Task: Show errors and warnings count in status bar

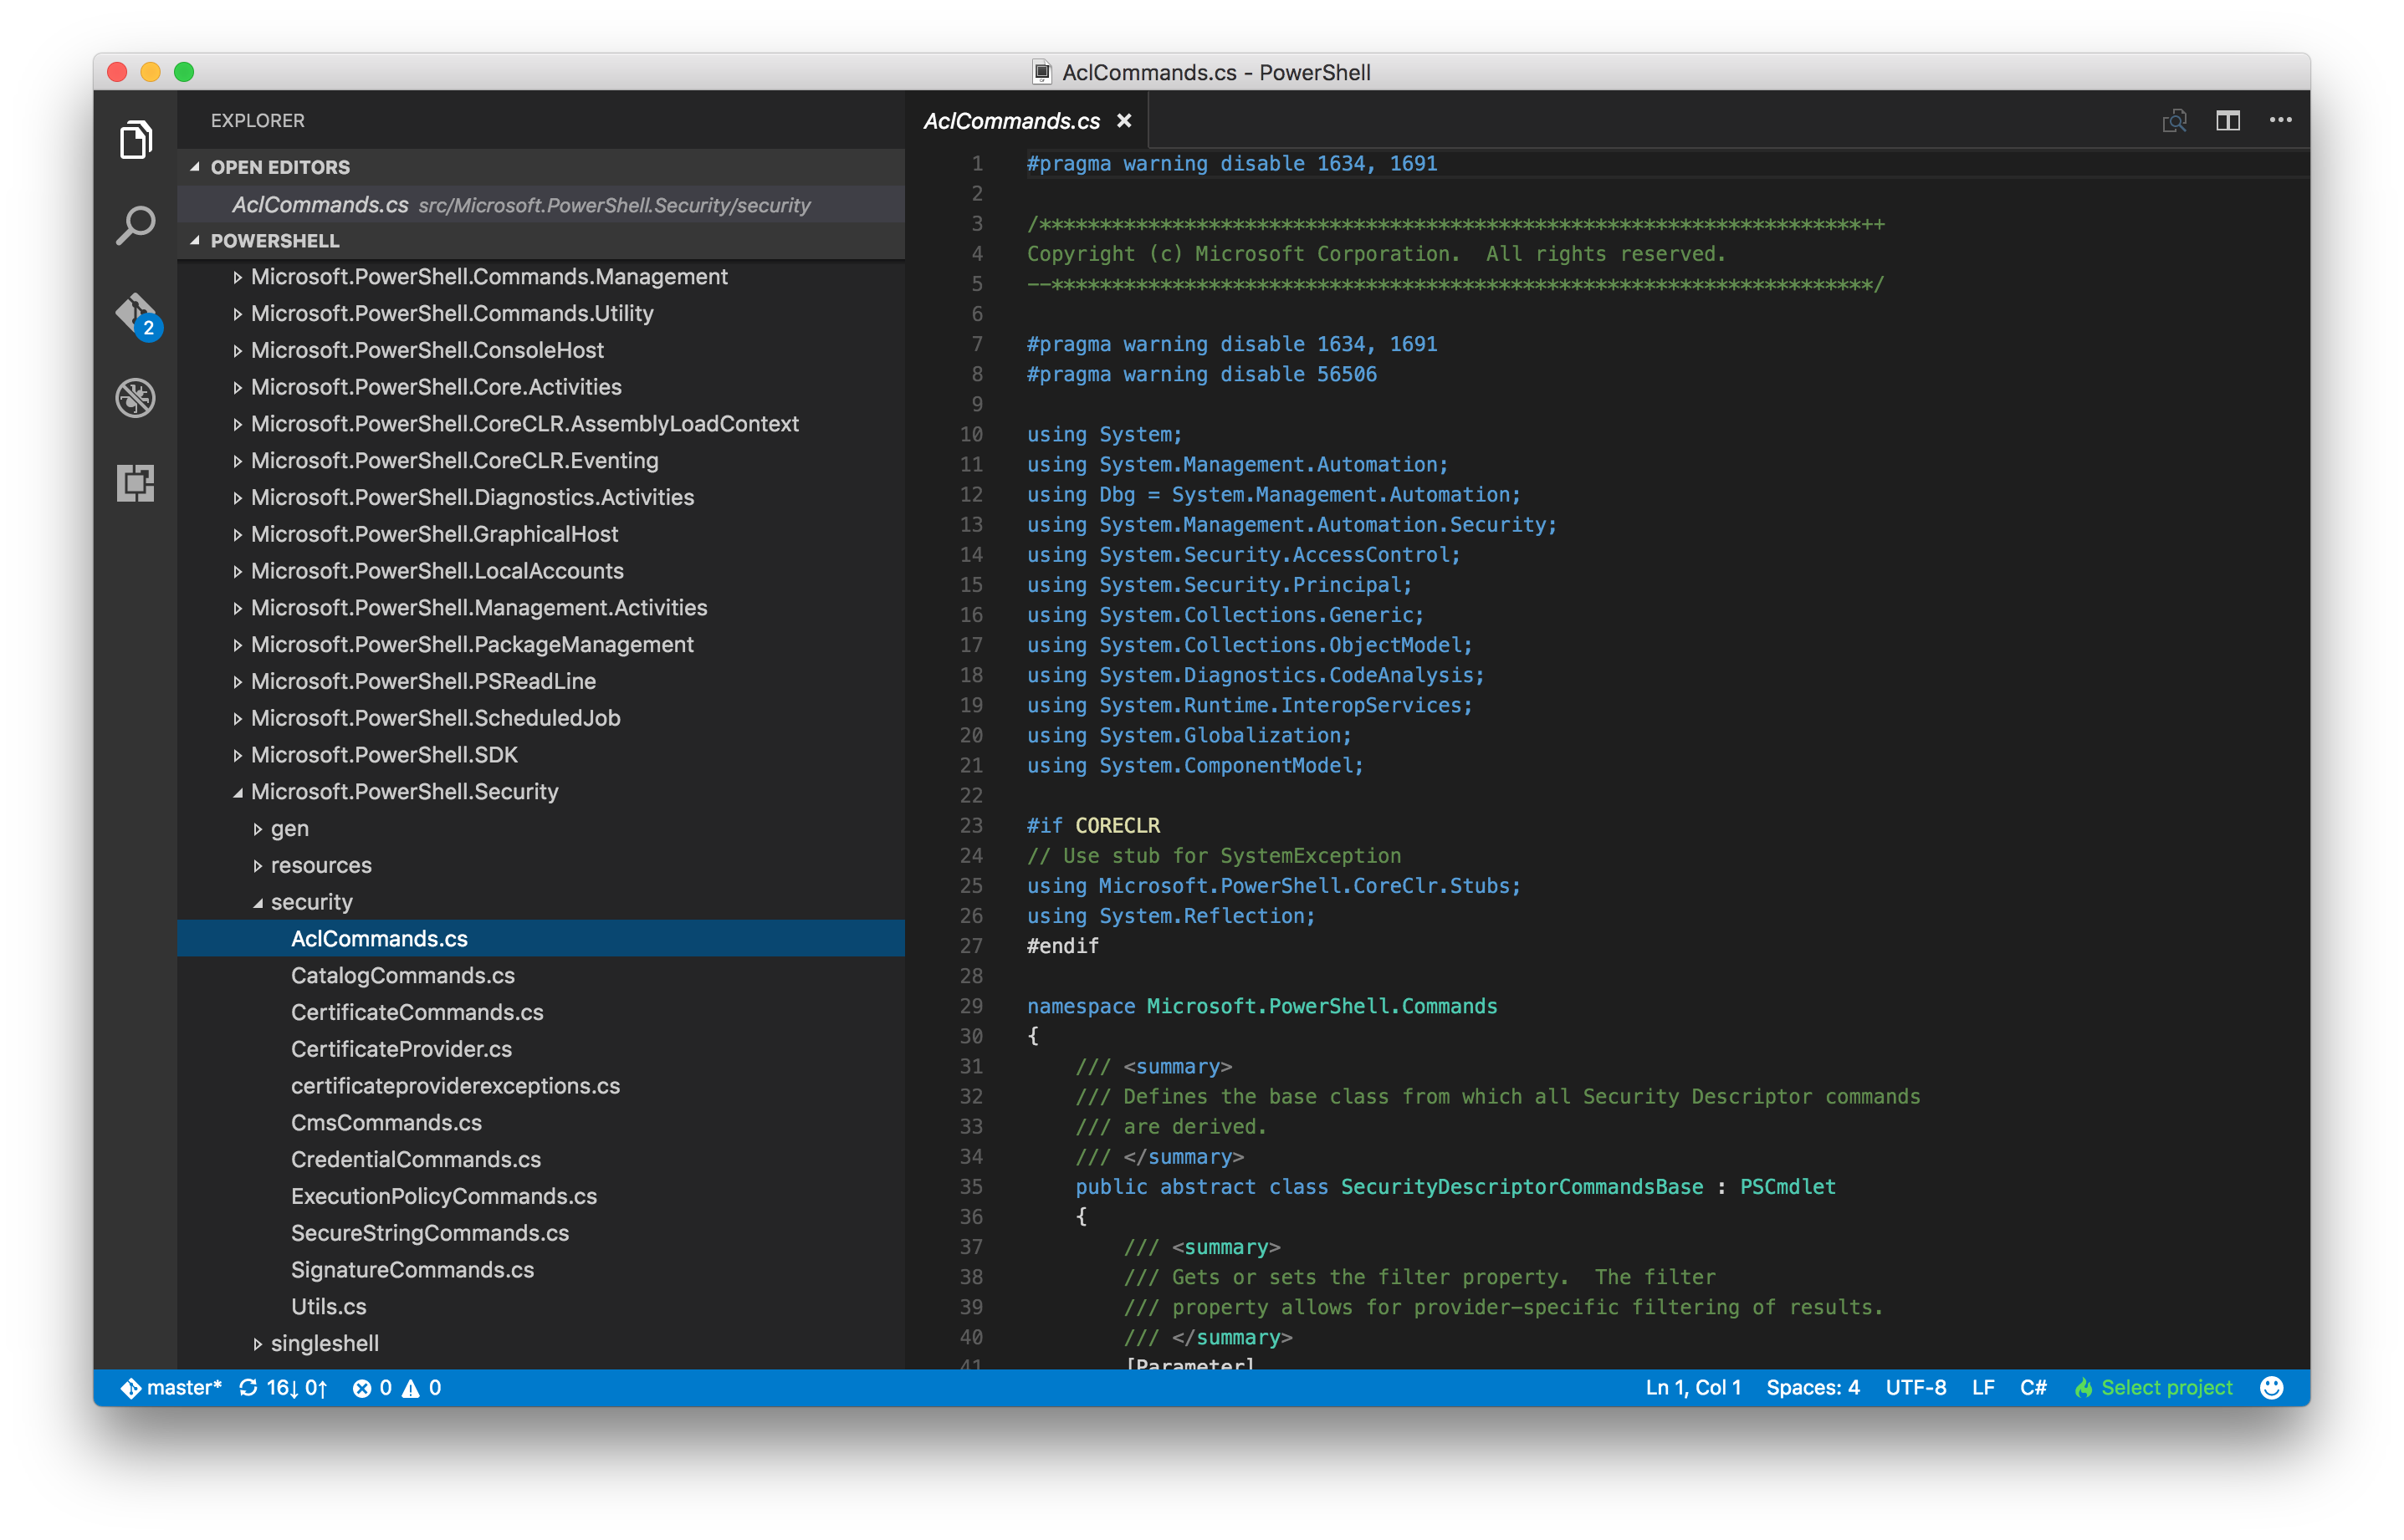Action: click(x=396, y=1387)
